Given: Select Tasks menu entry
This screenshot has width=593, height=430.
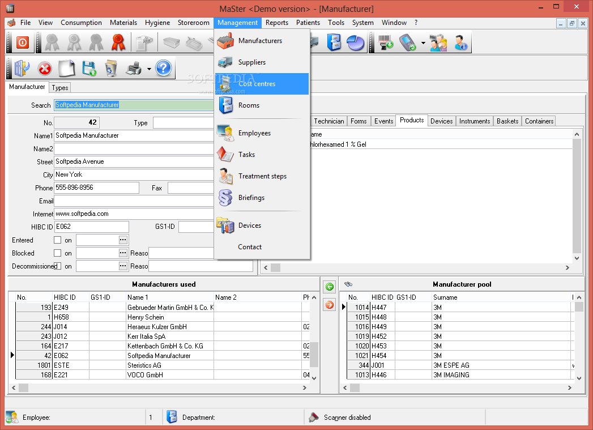Looking at the screenshot, I should click(262, 155).
